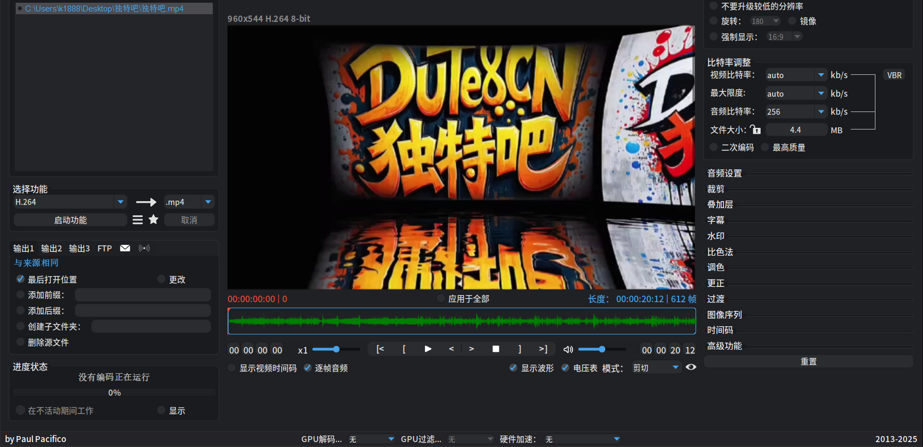Open the 最大限度 auto dropdown
923x447 pixels.
tap(796, 93)
